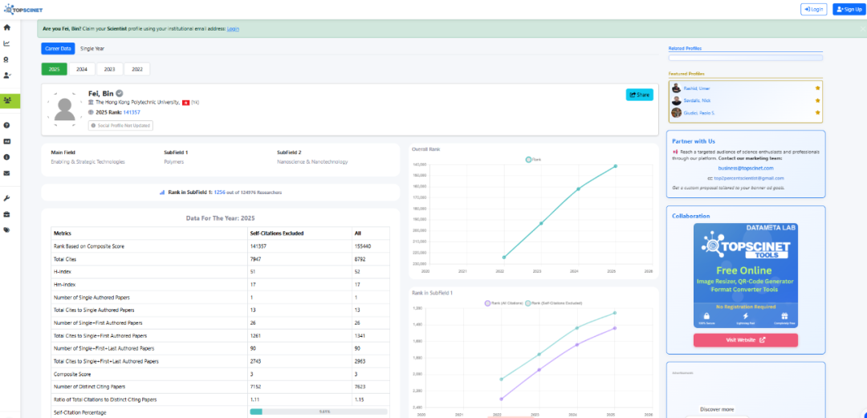The image size is (867, 418).
Task: Toggle Rank (Self-Citations Excluded) legend item
Action: 553,303
